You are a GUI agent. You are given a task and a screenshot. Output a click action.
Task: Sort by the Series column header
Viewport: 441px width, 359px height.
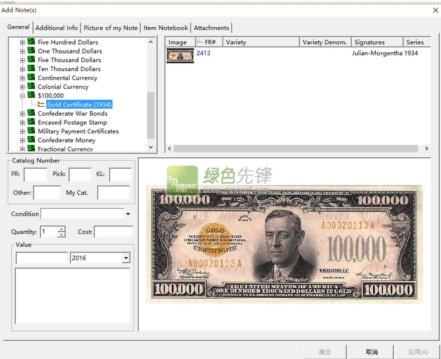pos(417,42)
